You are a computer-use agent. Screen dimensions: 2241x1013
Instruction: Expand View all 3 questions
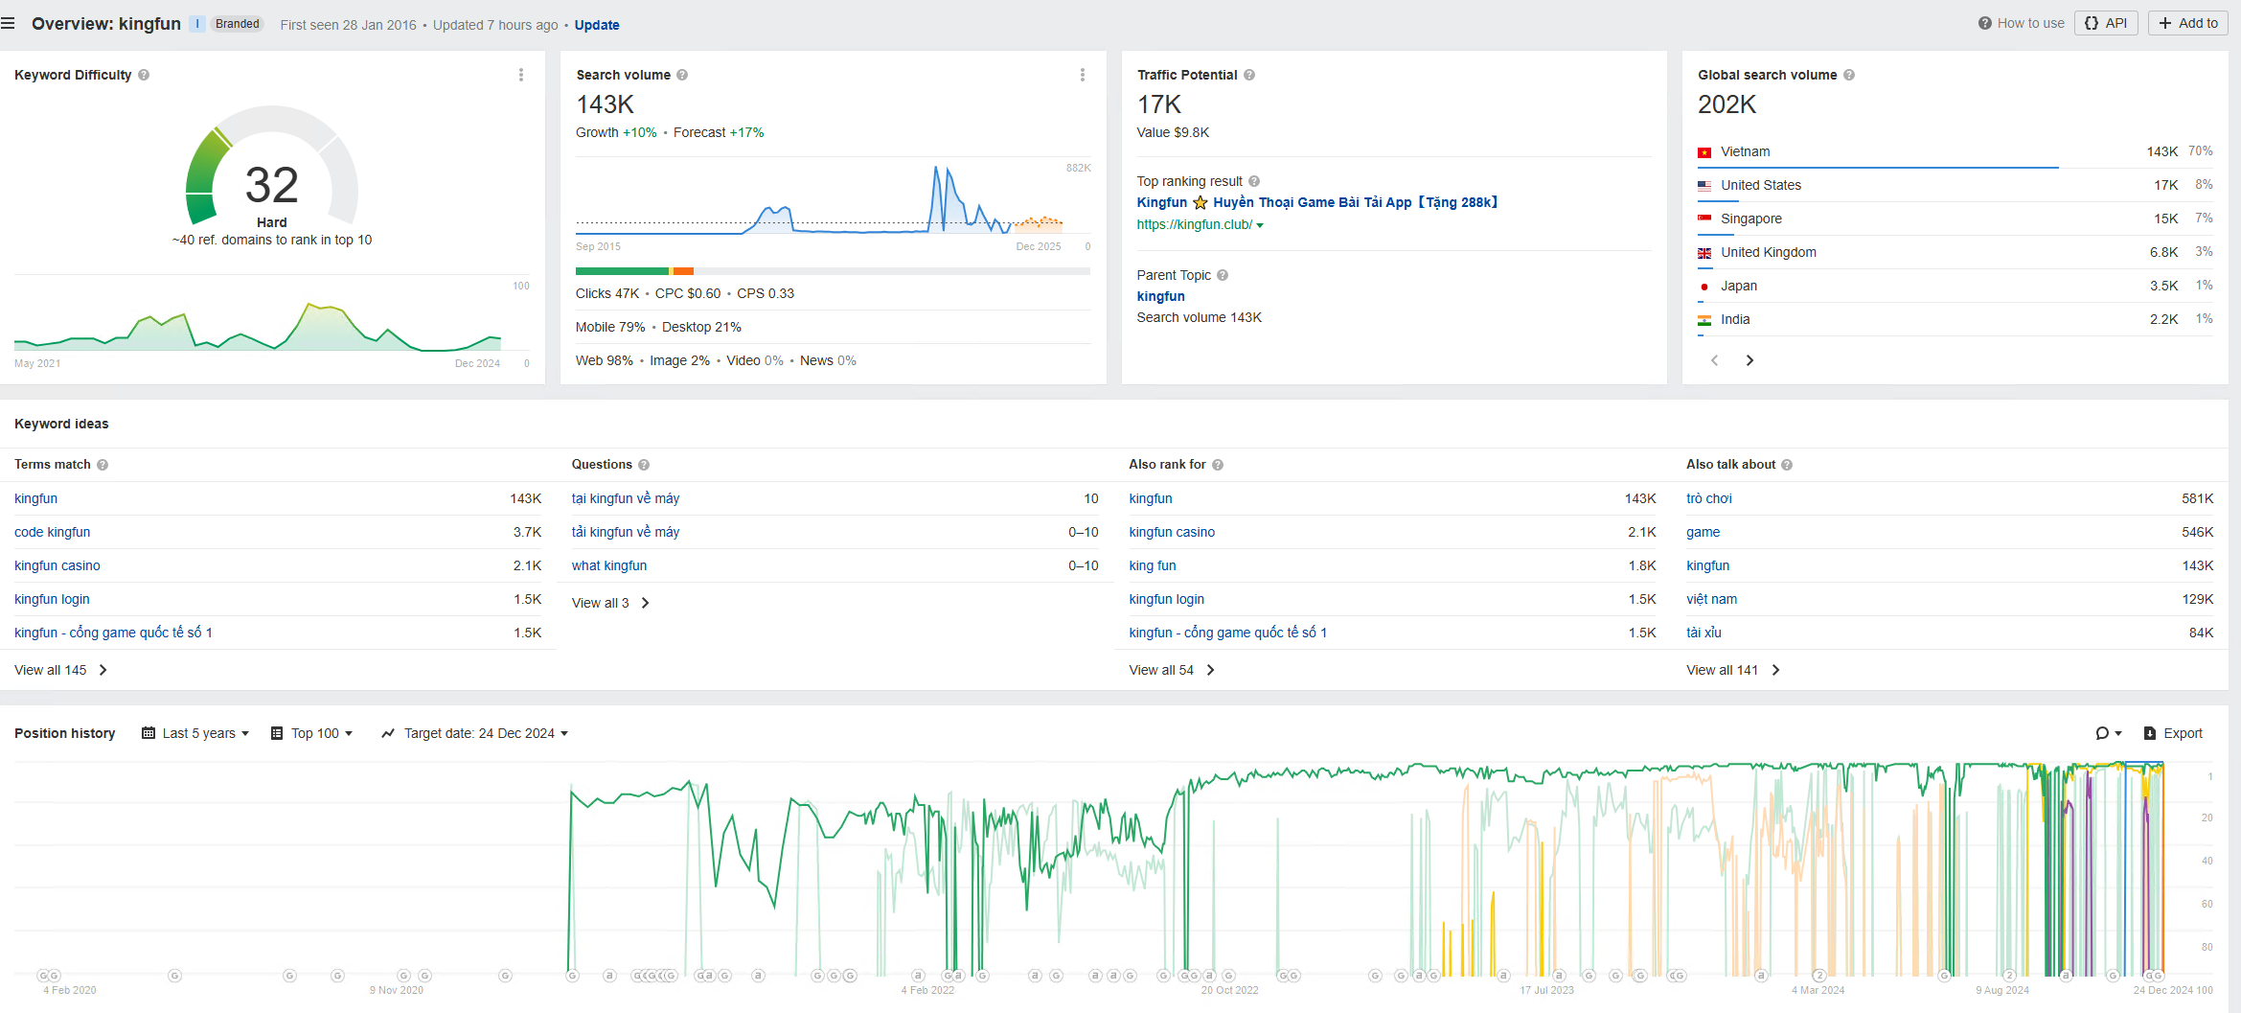point(610,603)
